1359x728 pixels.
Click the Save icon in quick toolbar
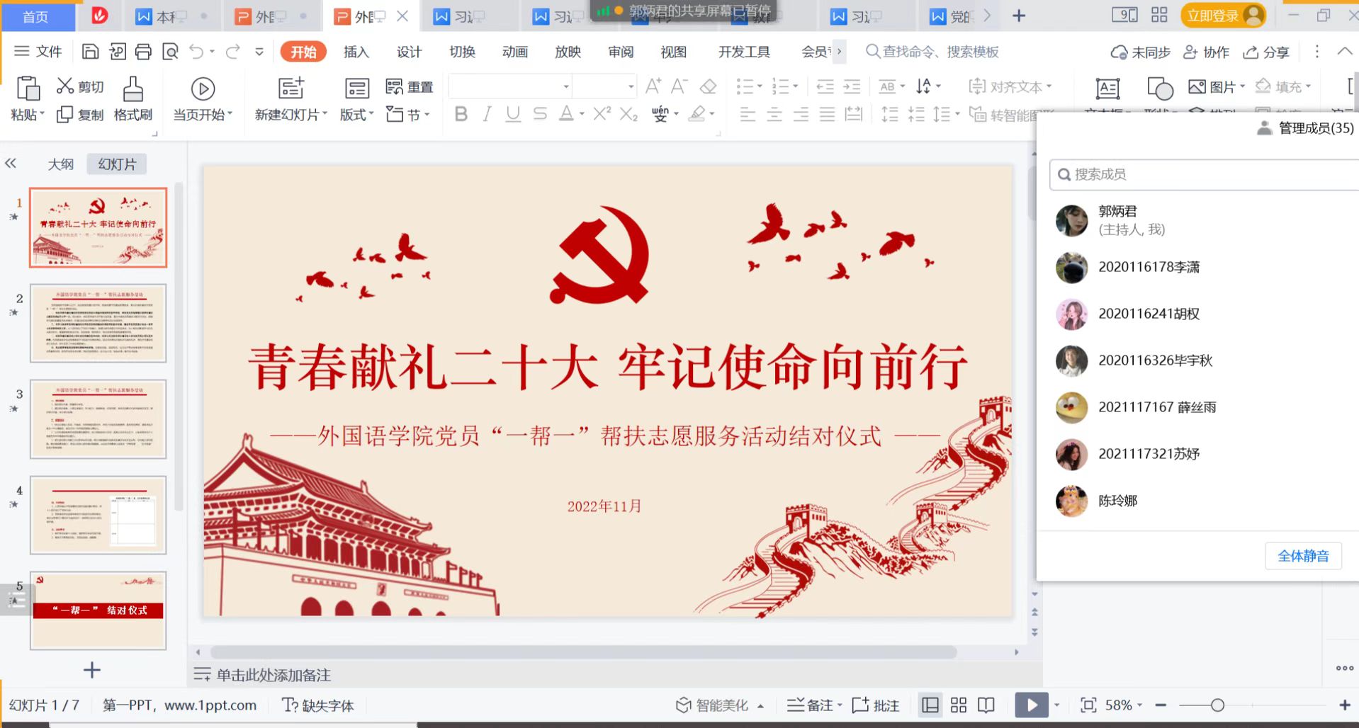point(90,52)
